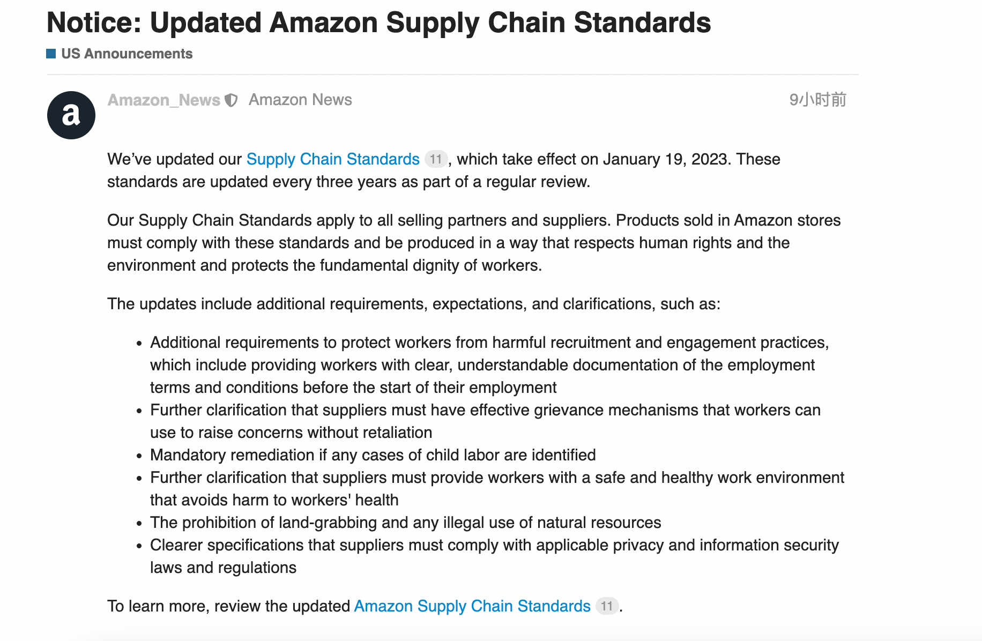This screenshot has height=641, width=982.
Task: Click the Notice: Updated Amazon Supply Chain Standards title
Action: point(378,23)
